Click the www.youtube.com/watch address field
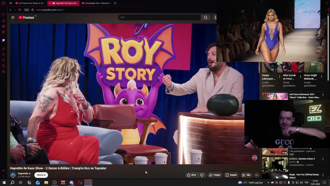This screenshot has width=330, height=186. pos(50,10)
